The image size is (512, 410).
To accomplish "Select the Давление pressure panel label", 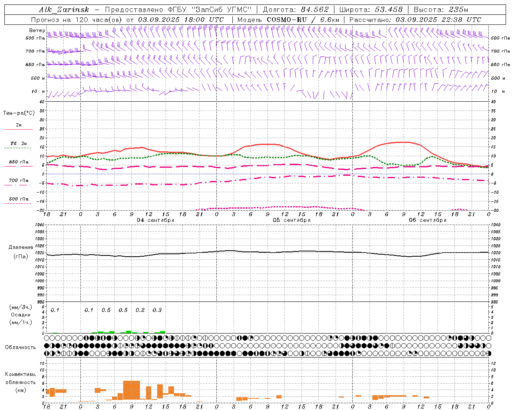I will (21, 247).
